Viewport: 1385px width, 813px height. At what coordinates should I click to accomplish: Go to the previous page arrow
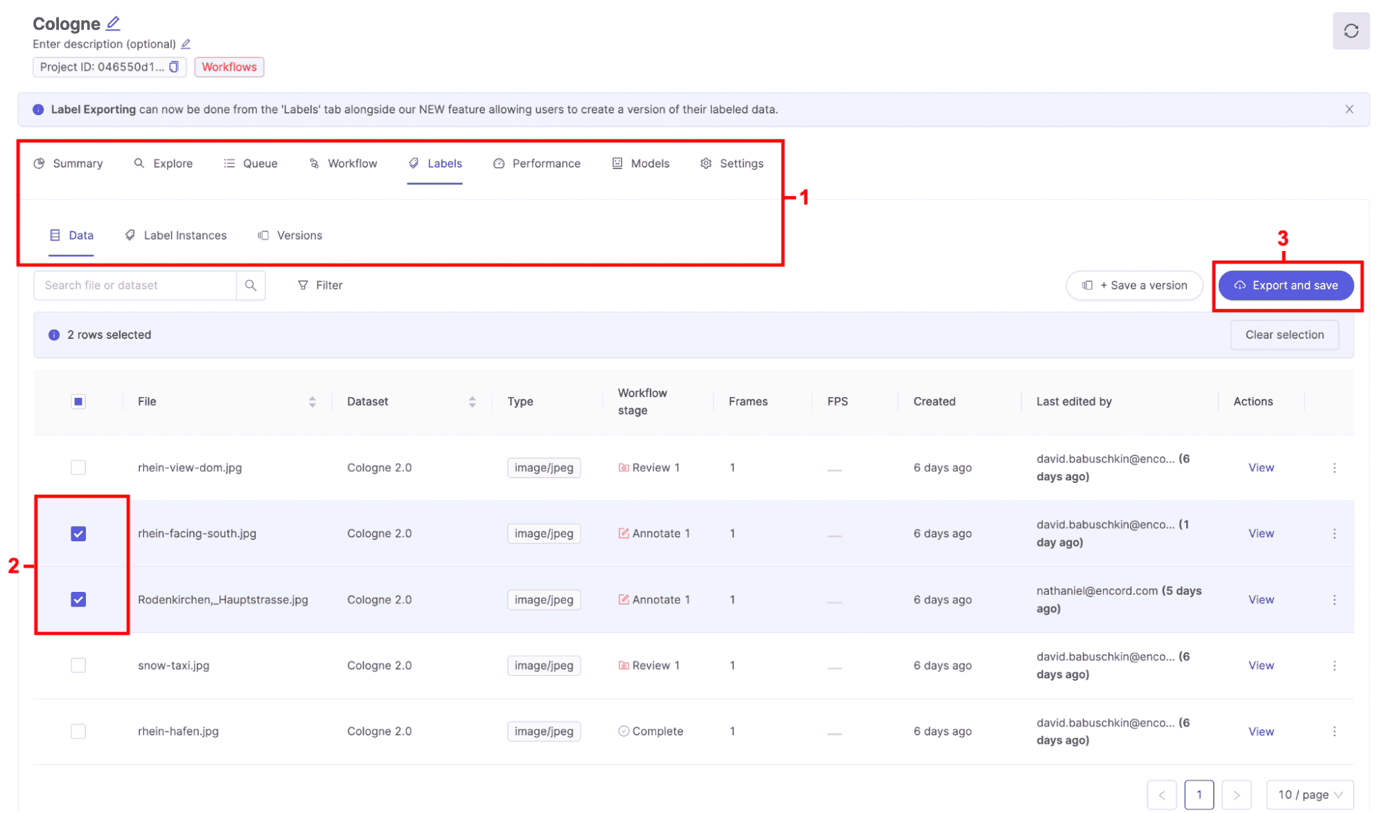pyautogui.click(x=1162, y=795)
